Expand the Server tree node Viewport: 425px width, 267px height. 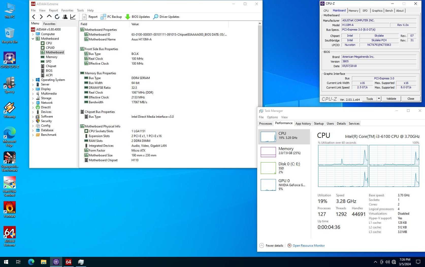click(33, 84)
